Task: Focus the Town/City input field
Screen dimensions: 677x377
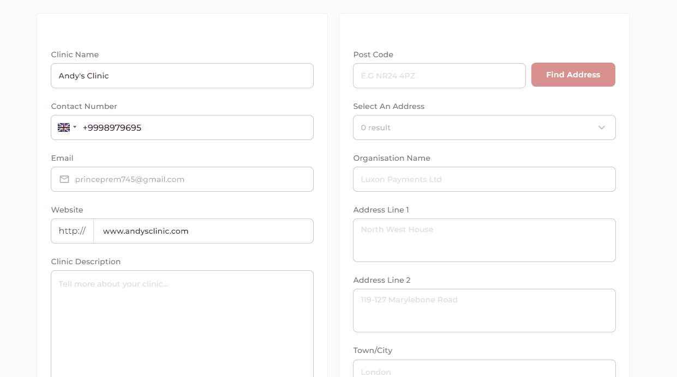Action: pos(484,370)
